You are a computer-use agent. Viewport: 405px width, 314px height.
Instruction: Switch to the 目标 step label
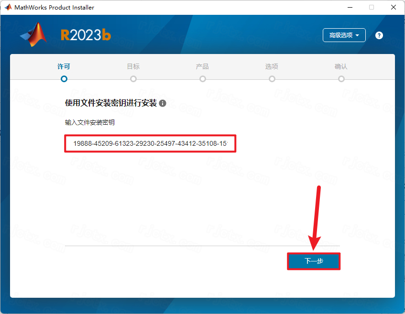(133, 67)
